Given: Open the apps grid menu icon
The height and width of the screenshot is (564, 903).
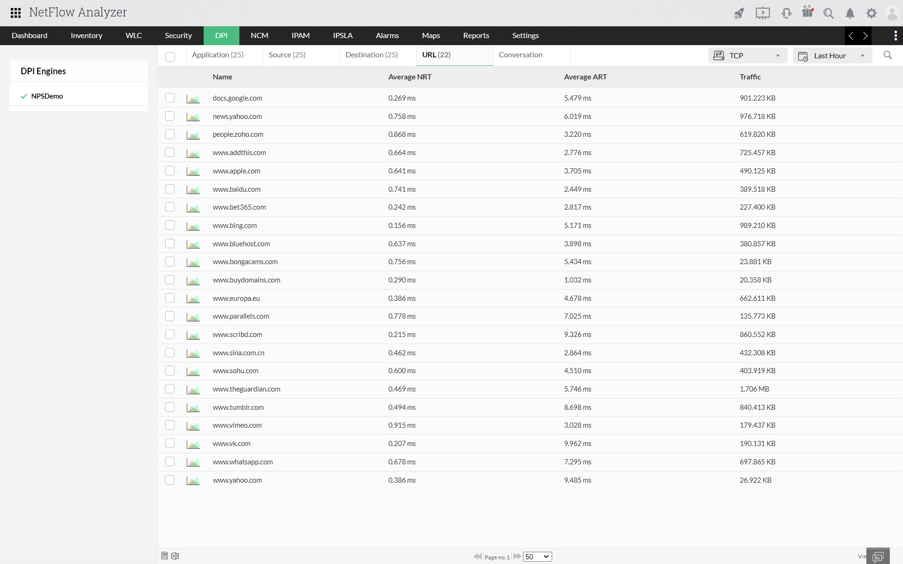Looking at the screenshot, I should click(x=16, y=13).
